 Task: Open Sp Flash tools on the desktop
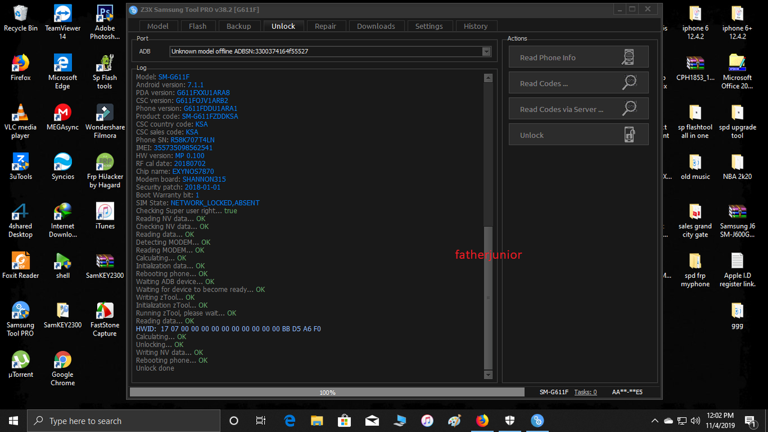(104, 72)
